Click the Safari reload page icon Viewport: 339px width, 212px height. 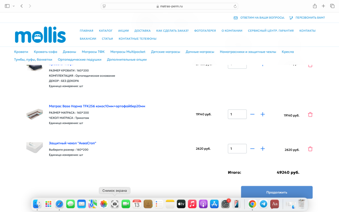click(x=235, y=6)
